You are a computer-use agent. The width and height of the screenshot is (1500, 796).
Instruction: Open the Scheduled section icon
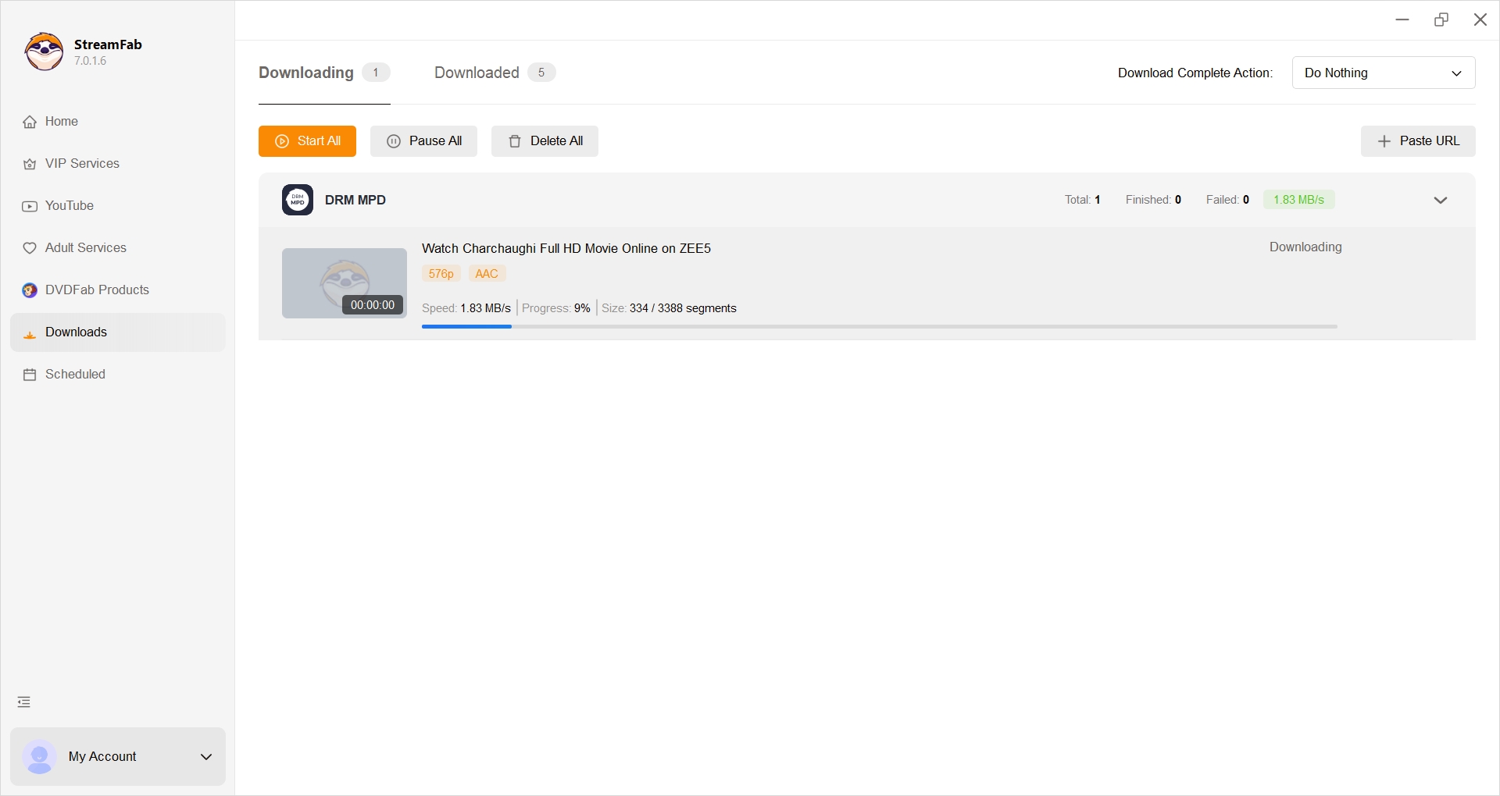(30, 375)
